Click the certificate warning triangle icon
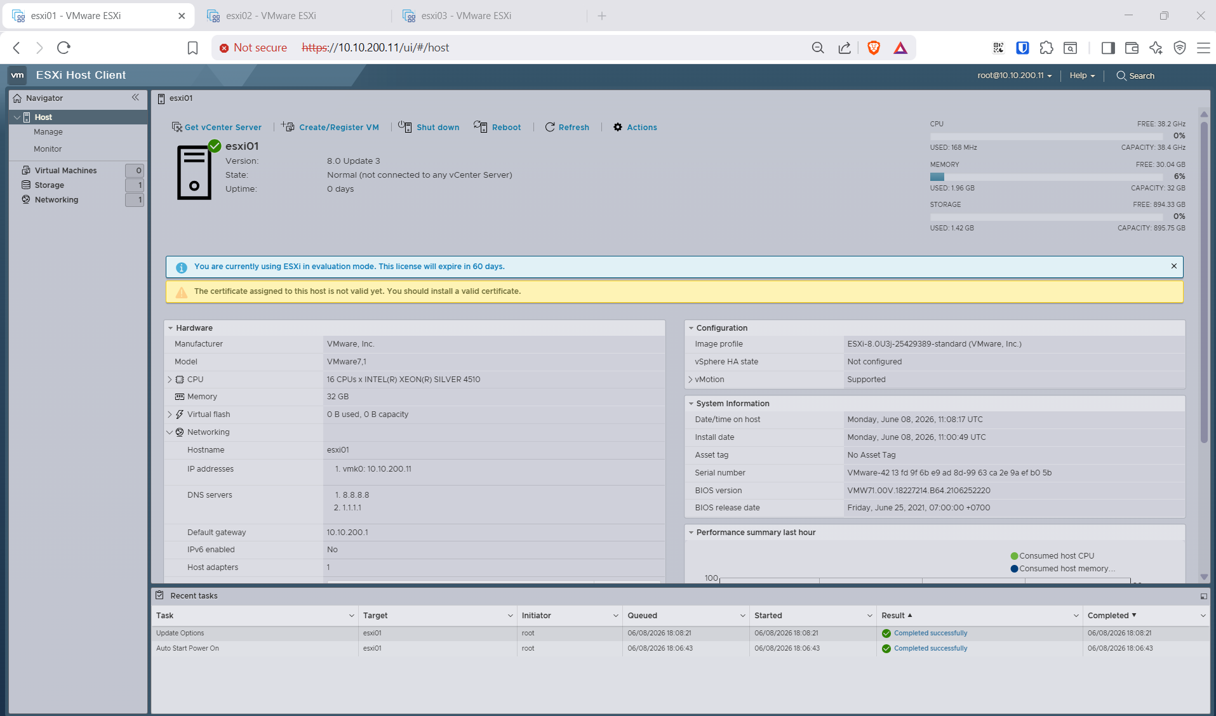This screenshot has height=716, width=1216. (182, 292)
